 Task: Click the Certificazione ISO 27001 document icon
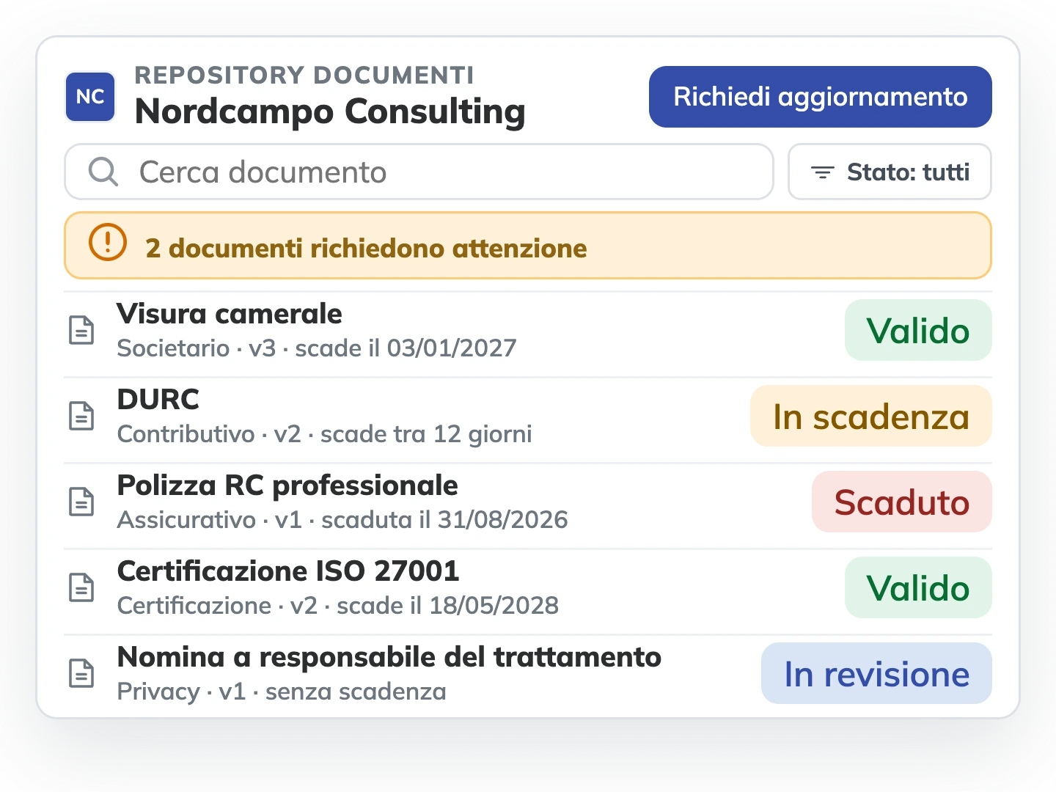click(81, 588)
